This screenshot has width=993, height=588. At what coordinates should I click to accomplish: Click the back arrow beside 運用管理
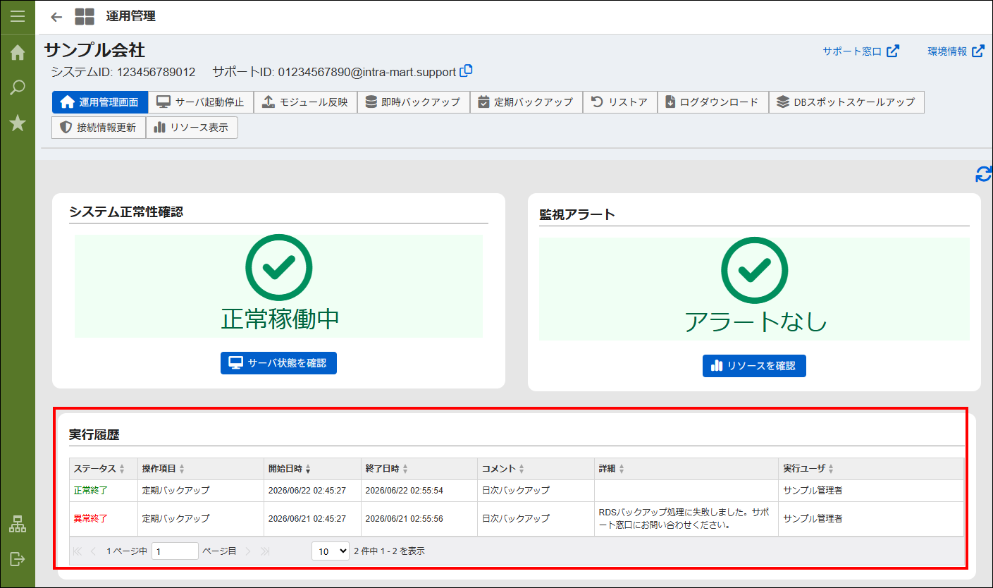pyautogui.click(x=56, y=16)
